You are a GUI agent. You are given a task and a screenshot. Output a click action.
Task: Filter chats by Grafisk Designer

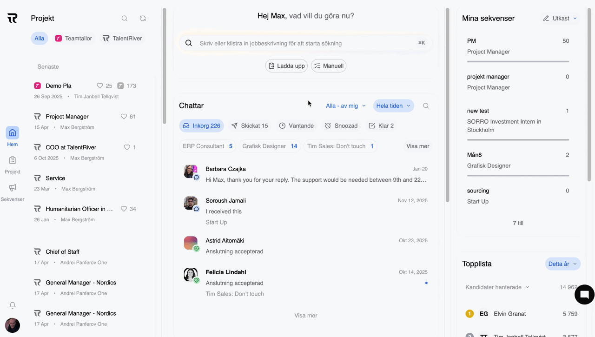(270, 146)
